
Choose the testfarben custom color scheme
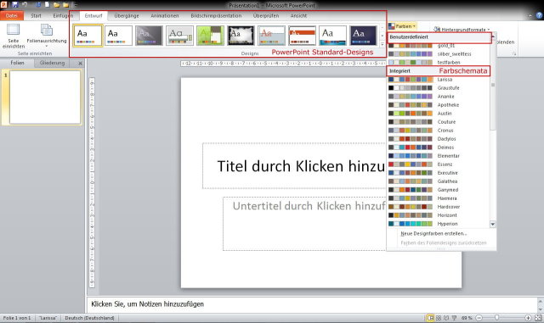pyautogui.click(x=439, y=63)
